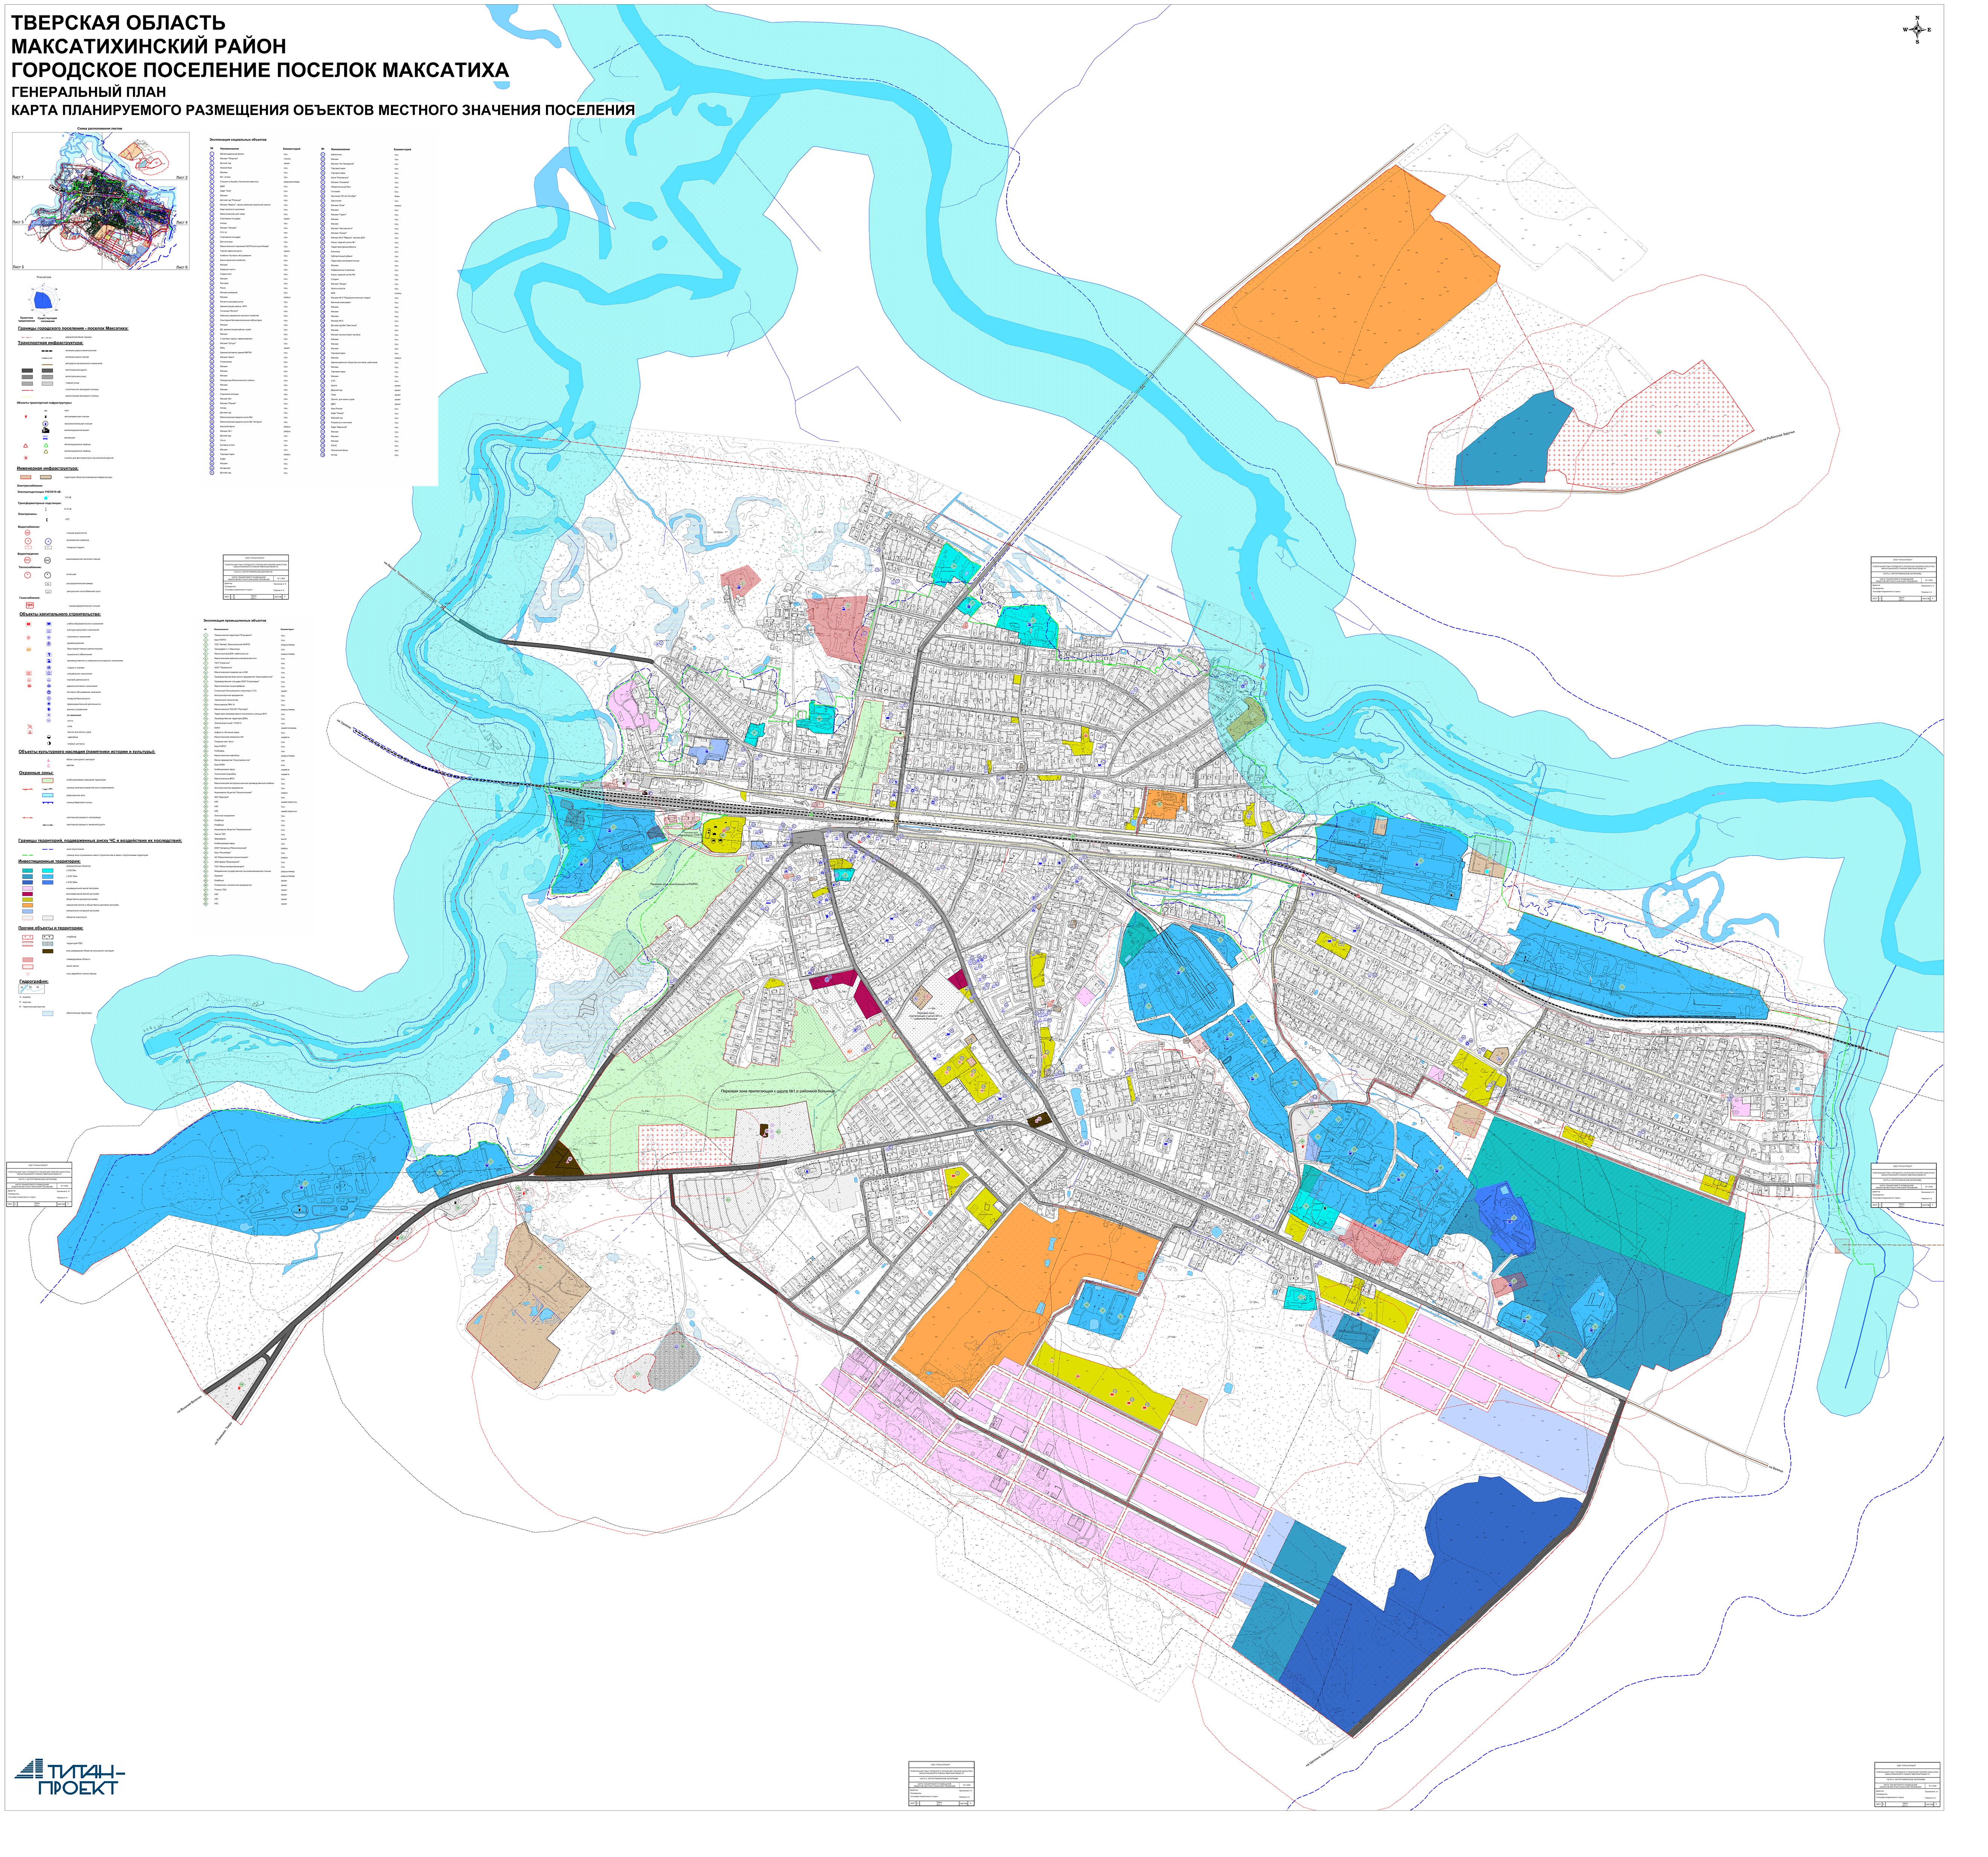1988x1857 pixels.
Task: Click the 'Инвестиционные территории:' legend heading
Action: click(x=50, y=861)
